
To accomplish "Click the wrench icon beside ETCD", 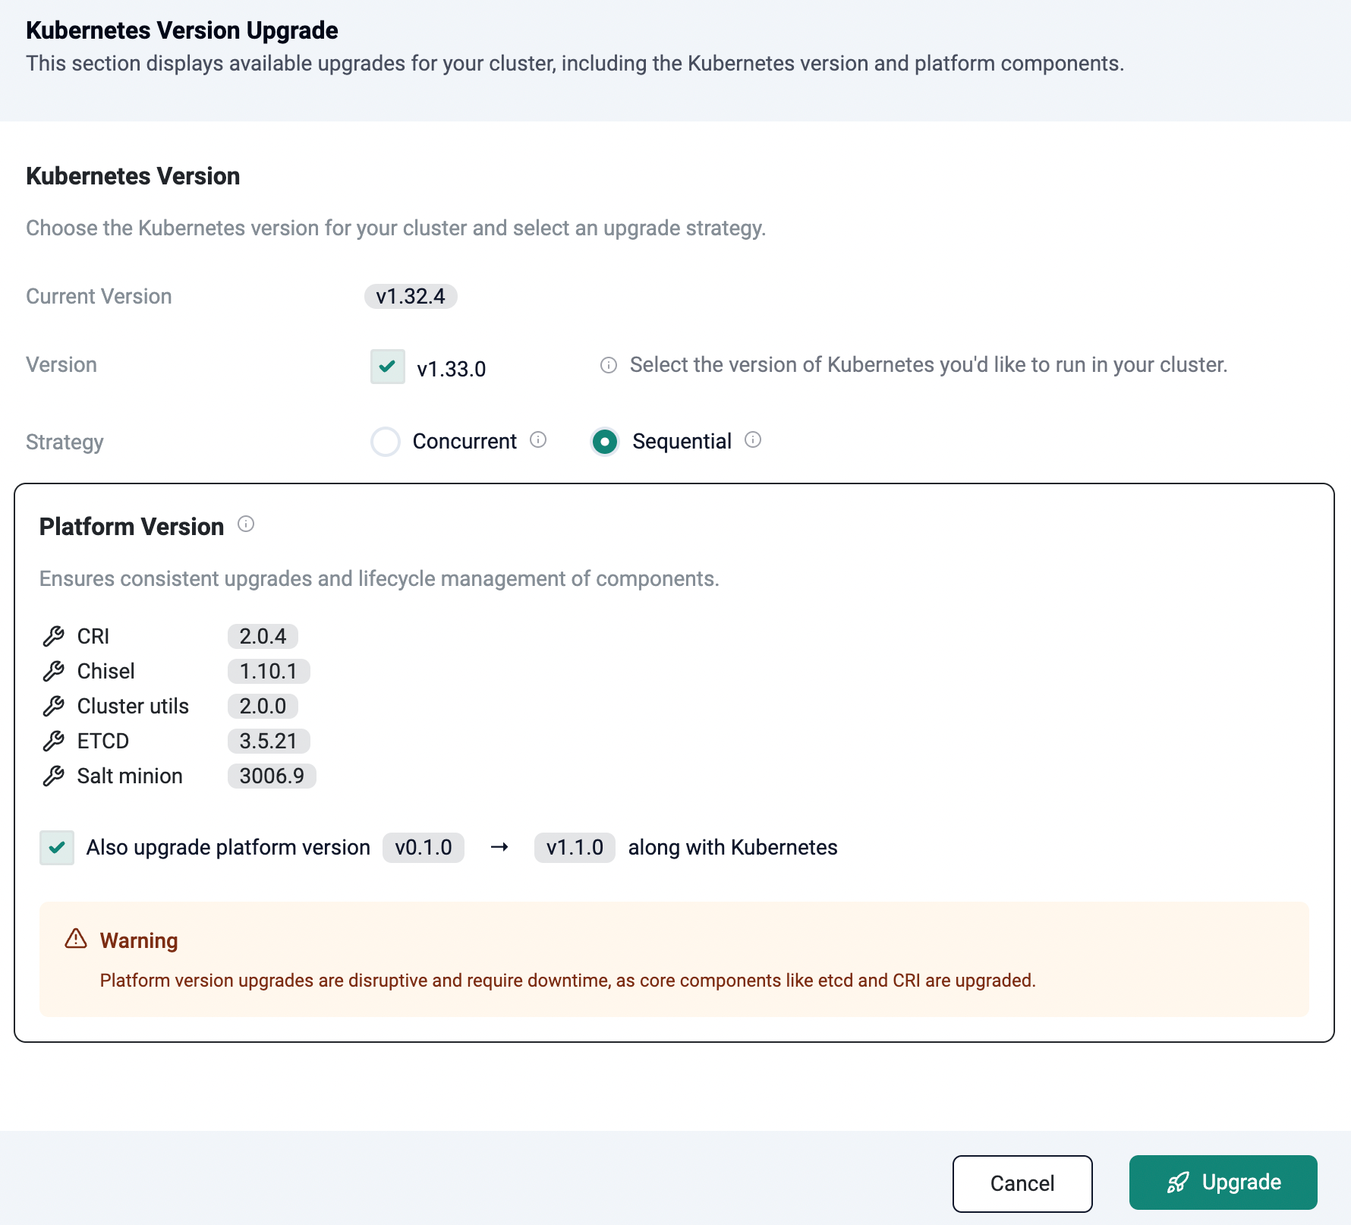I will coord(54,741).
